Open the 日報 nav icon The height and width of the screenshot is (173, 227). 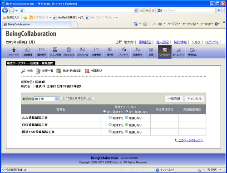(151, 52)
